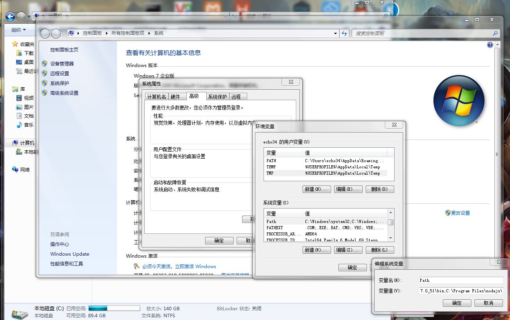Switch to 计算机名 tab
The image size is (510, 320).
[x=156, y=97]
